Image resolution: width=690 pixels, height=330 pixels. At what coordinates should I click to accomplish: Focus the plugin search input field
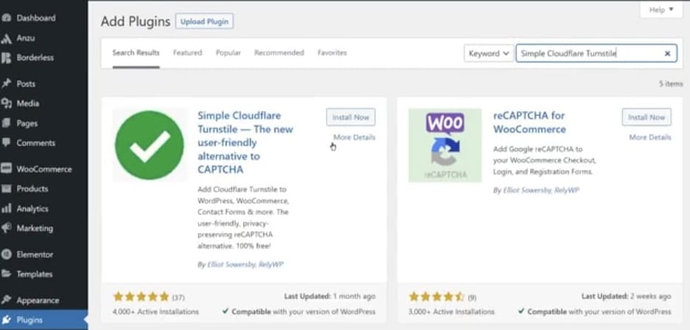590,54
